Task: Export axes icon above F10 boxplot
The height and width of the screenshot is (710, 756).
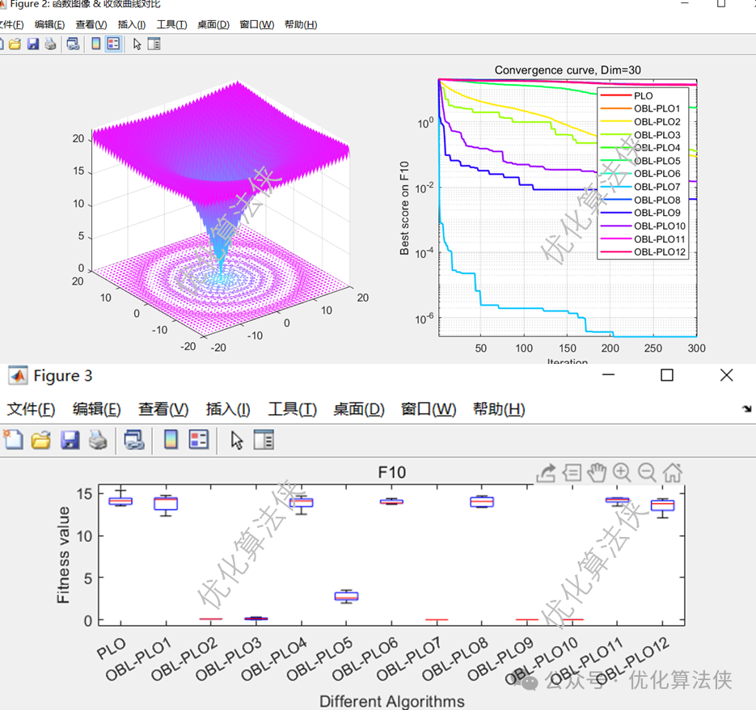Action: pyautogui.click(x=547, y=473)
